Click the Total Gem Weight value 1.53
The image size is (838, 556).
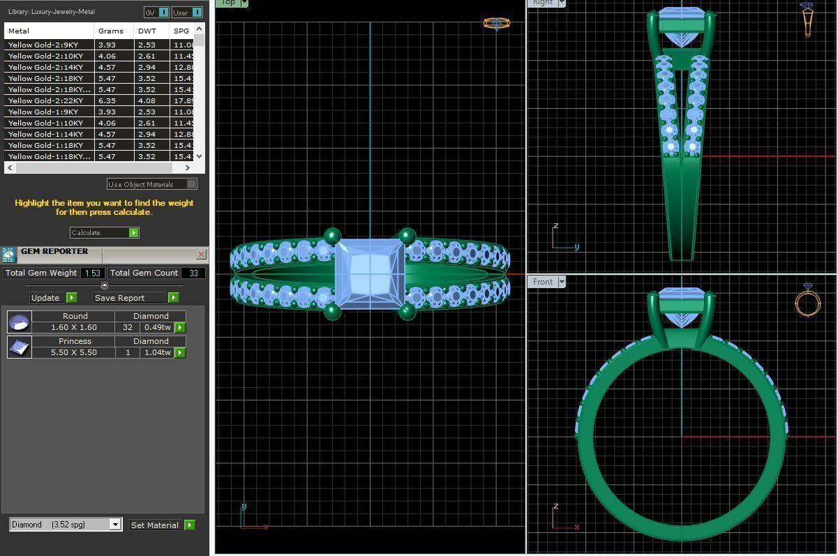[x=92, y=273]
